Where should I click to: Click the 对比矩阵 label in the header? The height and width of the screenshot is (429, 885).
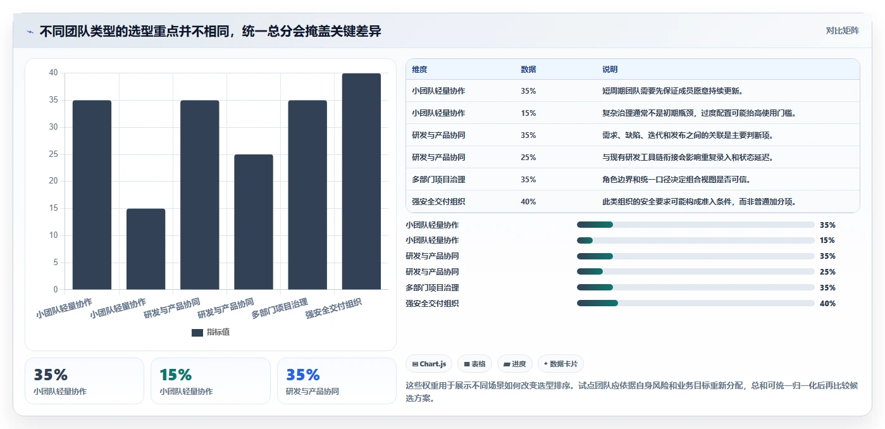coord(842,30)
